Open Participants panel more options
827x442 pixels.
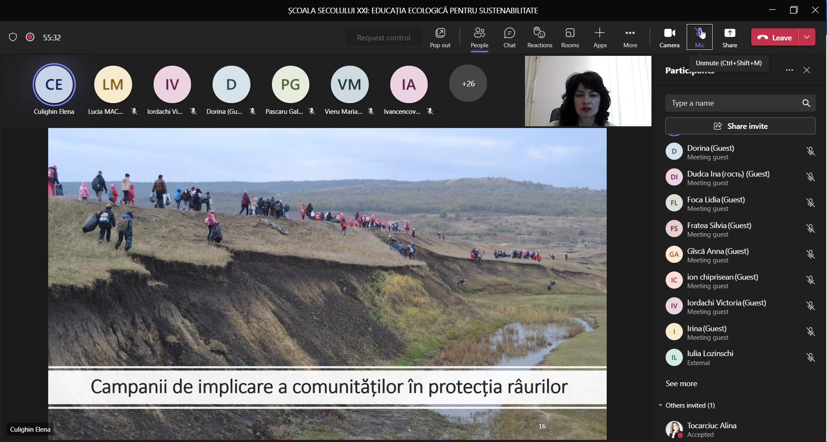(x=789, y=70)
